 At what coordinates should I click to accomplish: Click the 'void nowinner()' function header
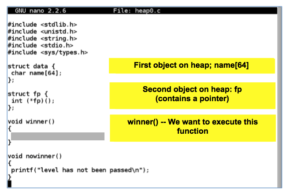[35, 156]
